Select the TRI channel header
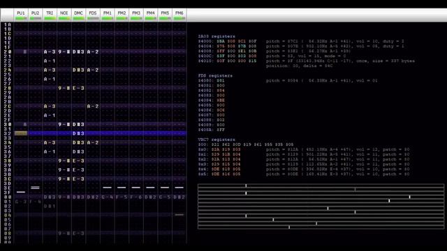This screenshot has height=251, width=447. [50, 15]
